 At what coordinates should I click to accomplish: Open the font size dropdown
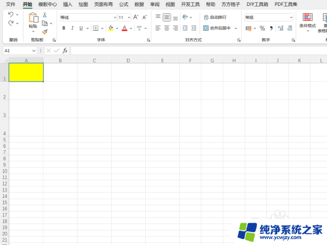point(129,18)
